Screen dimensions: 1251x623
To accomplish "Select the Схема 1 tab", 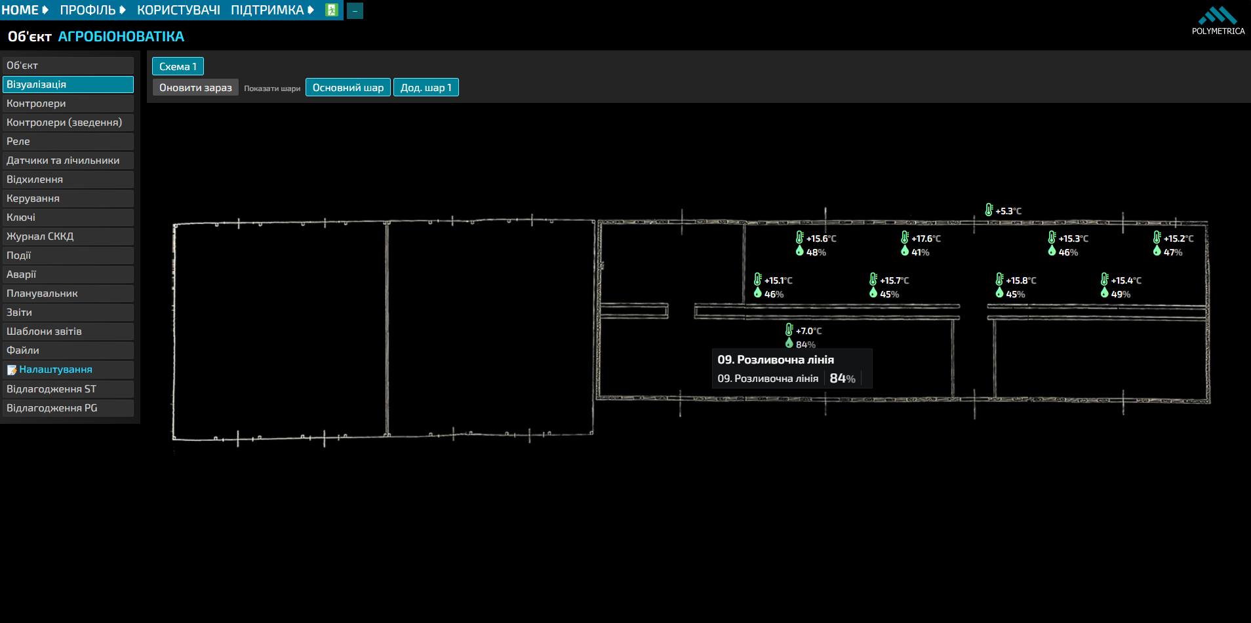I will click(x=178, y=66).
